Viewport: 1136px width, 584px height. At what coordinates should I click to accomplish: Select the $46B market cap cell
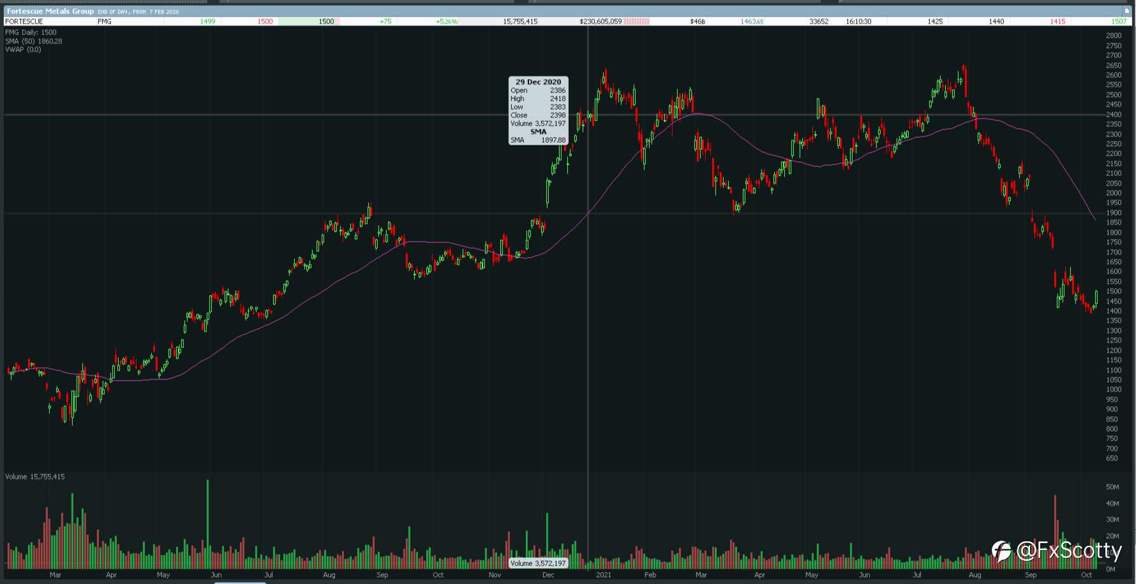(x=698, y=22)
